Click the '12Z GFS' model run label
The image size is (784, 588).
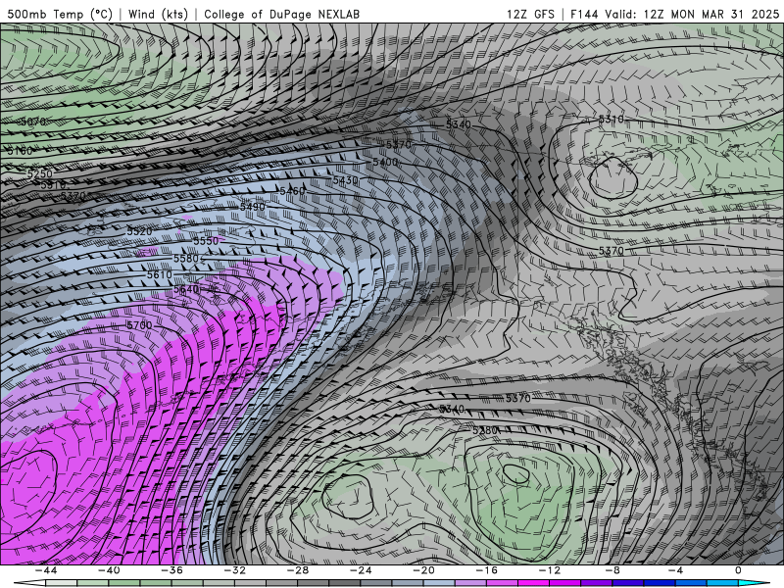(530, 14)
